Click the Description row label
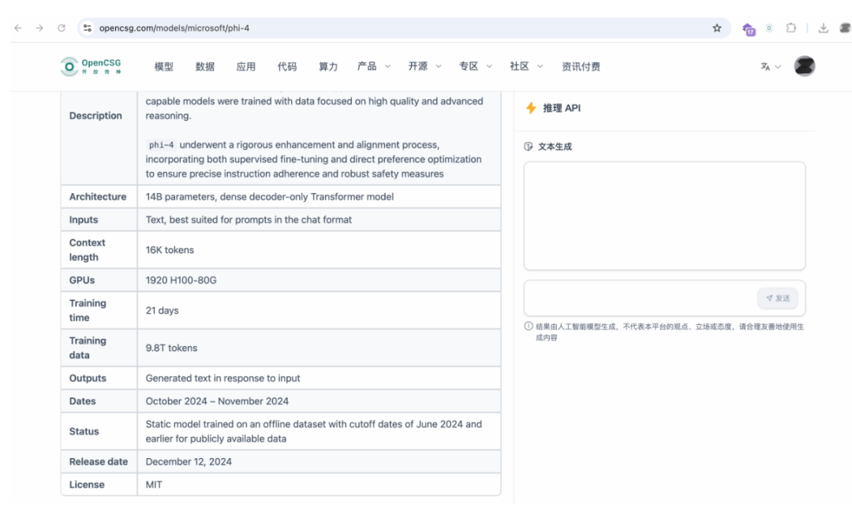 [95, 116]
